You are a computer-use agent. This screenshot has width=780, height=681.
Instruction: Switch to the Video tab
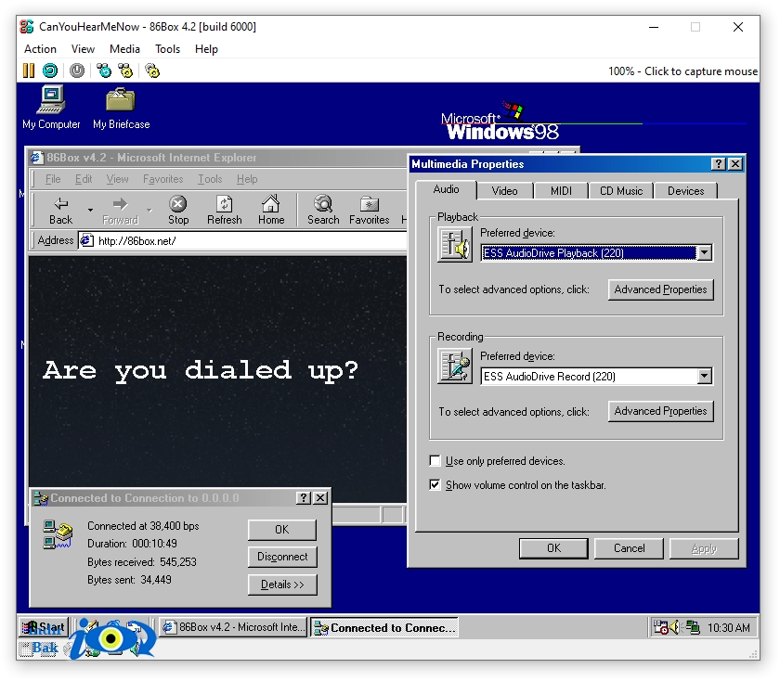click(504, 191)
